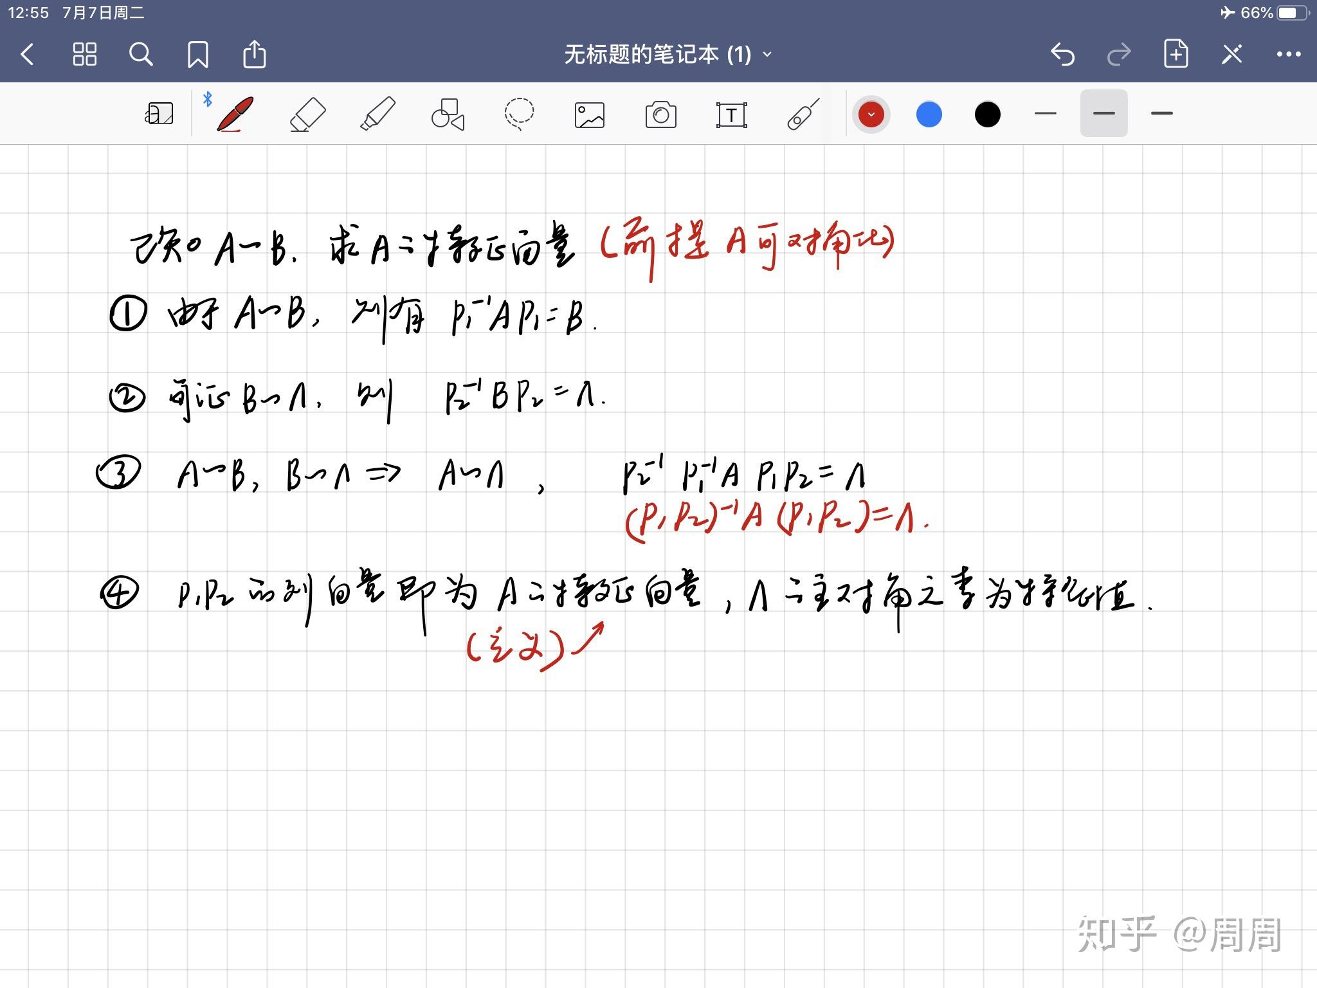This screenshot has height=988, width=1317.
Task: Undo the last stroke
Action: 1062,55
